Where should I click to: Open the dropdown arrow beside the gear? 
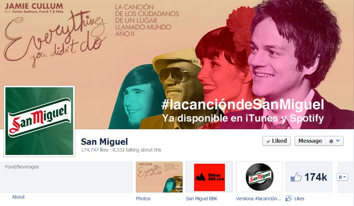click(338, 141)
